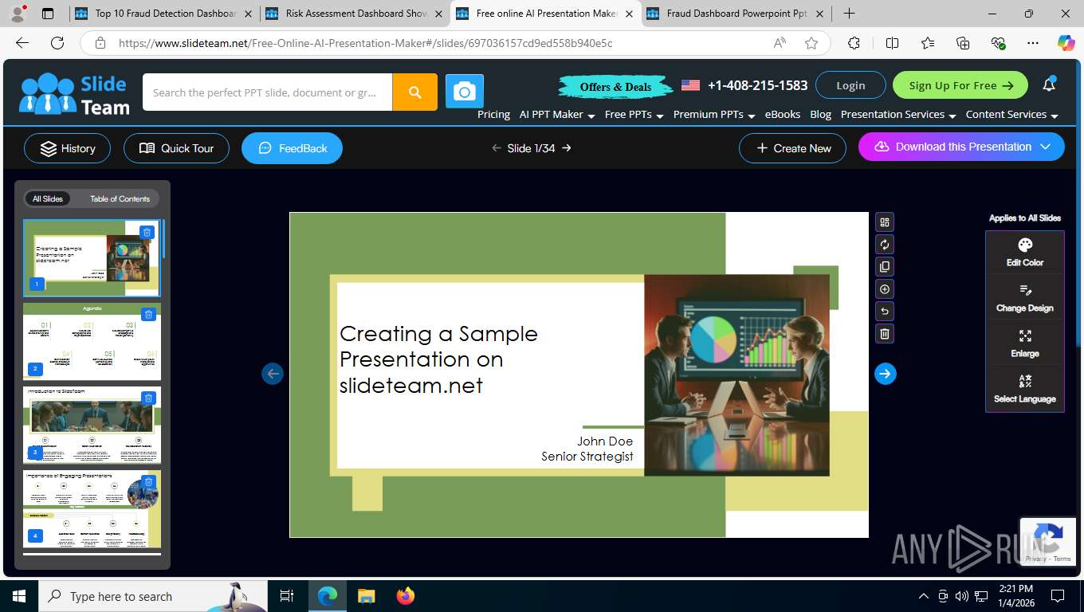Image resolution: width=1084 pixels, height=612 pixels.
Task: Open the notifications bell
Action: pyautogui.click(x=1049, y=84)
